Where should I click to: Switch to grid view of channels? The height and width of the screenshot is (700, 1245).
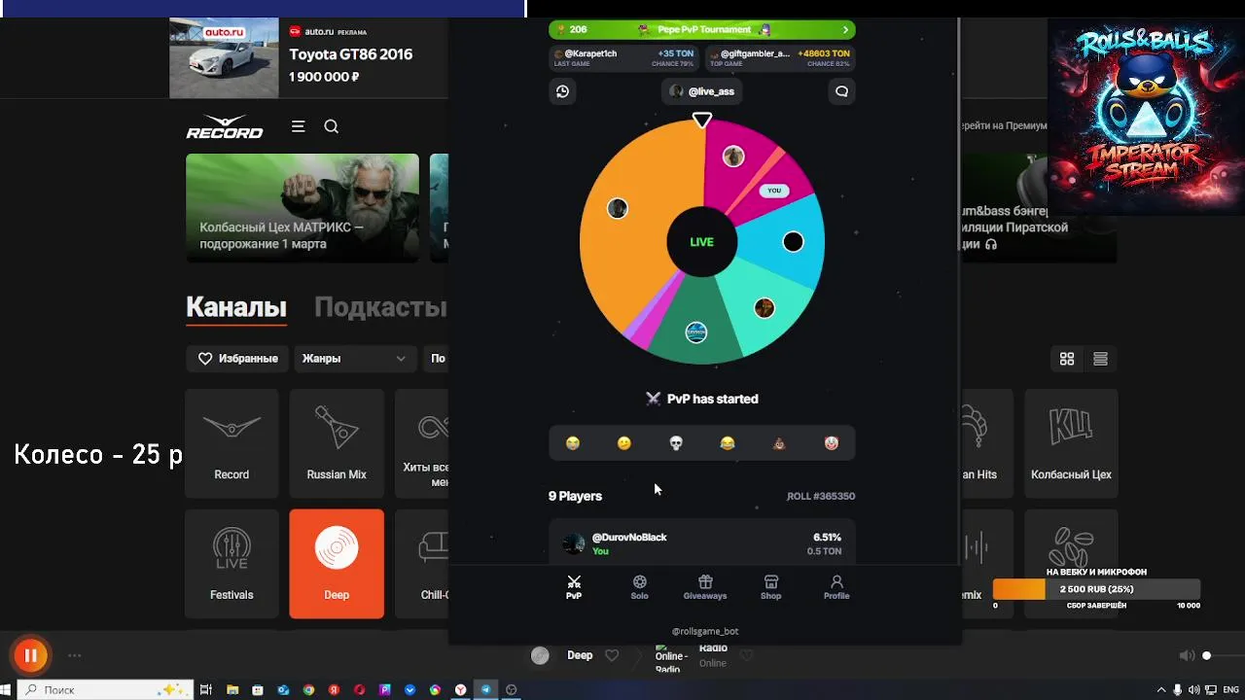pos(1067,359)
